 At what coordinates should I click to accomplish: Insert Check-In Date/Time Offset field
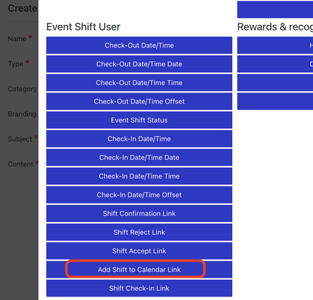point(139,195)
